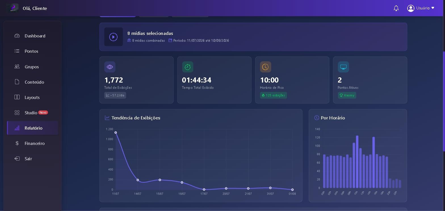Click play icon of selected medias
This screenshot has height=211, width=445.
pos(114,37)
